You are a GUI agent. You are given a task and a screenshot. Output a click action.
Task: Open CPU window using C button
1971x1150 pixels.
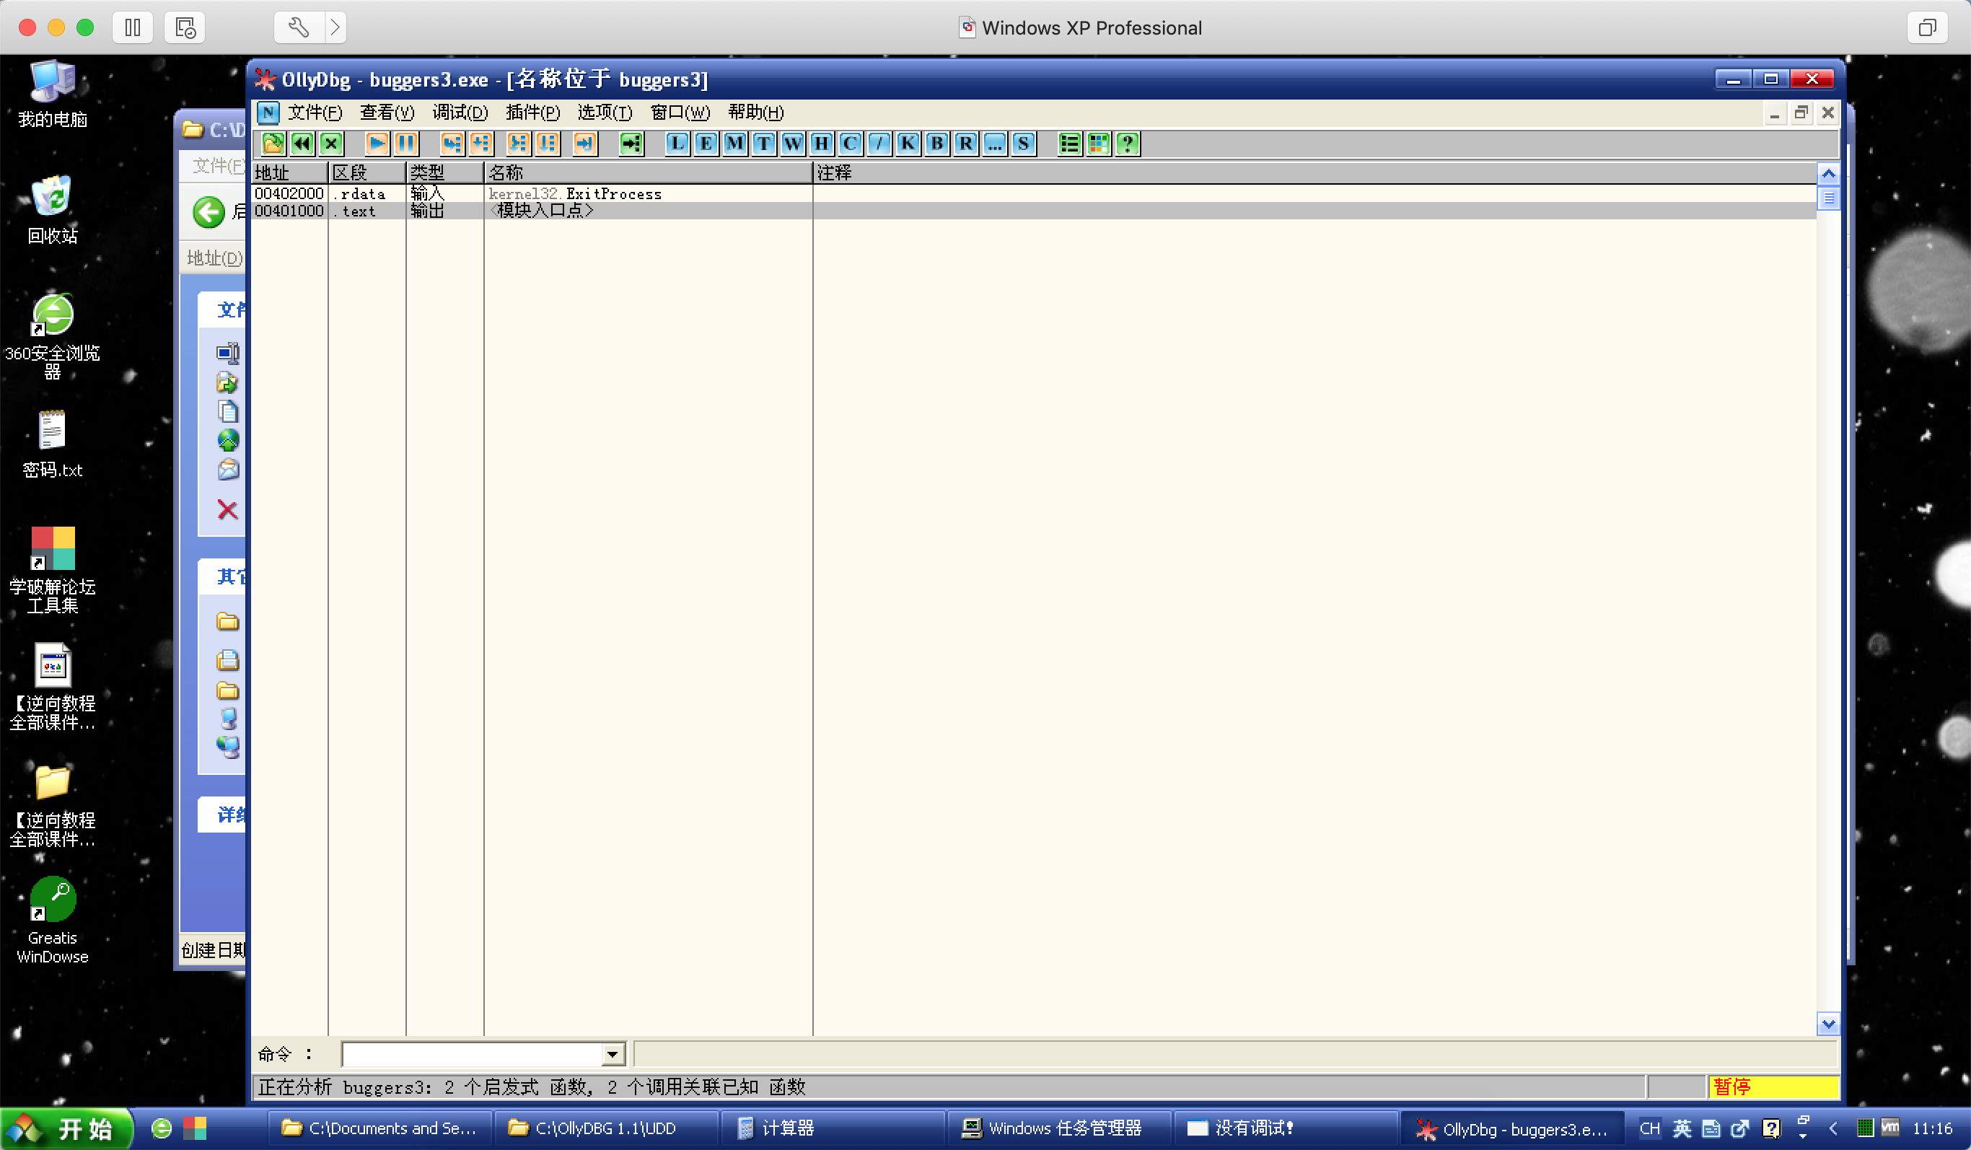click(850, 143)
